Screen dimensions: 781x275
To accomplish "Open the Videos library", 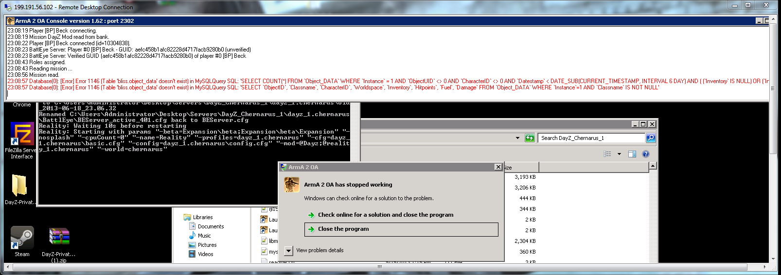I will tap(206, 254).
